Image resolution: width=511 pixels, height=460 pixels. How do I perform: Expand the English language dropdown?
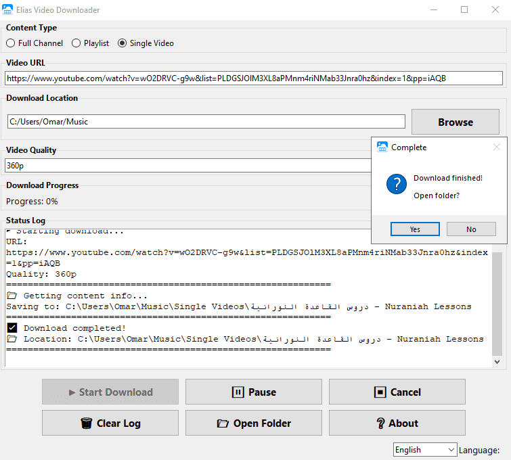tap(425, 450)
